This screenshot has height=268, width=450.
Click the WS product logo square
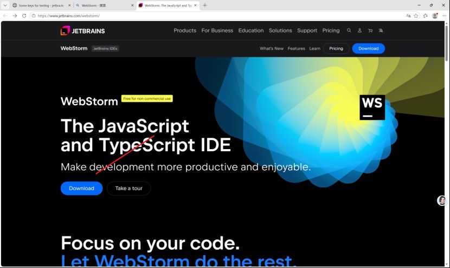[x=372, y=108]
